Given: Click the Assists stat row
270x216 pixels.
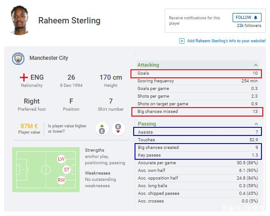Looking at the screenshot, I should [198, 132].
